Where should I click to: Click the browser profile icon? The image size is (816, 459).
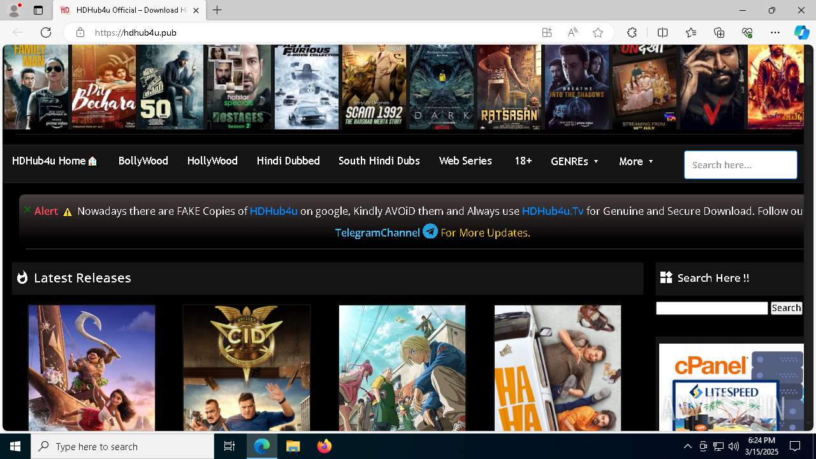click(x=14, y=10)
